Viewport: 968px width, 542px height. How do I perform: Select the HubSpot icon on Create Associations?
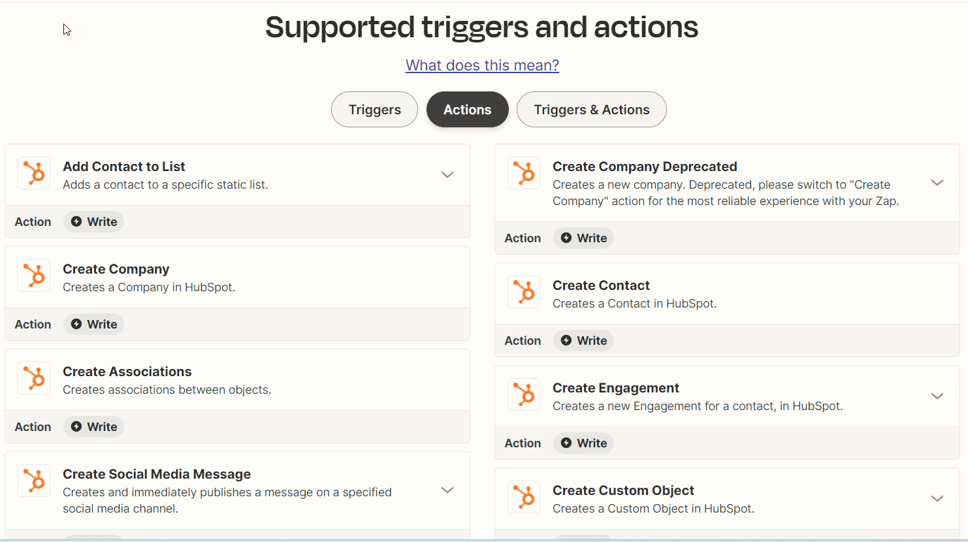coord(33,378)
